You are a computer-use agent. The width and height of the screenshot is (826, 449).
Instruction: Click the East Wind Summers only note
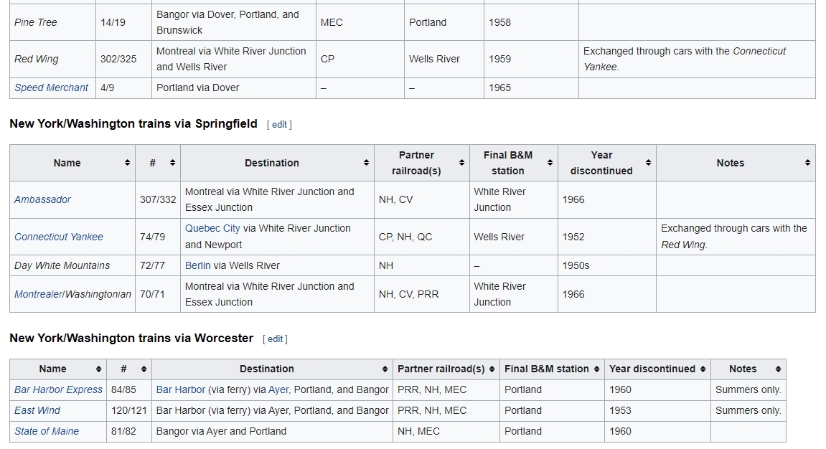pos(748,410)
